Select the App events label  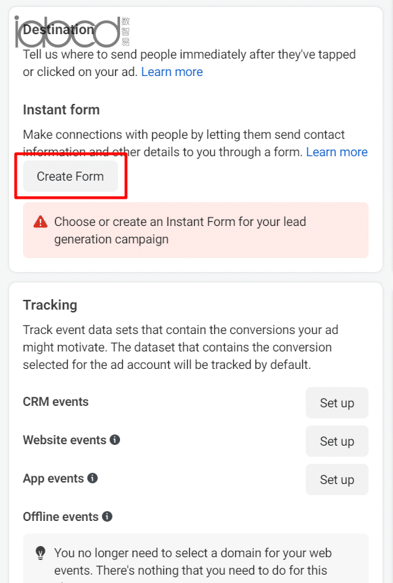54,478
